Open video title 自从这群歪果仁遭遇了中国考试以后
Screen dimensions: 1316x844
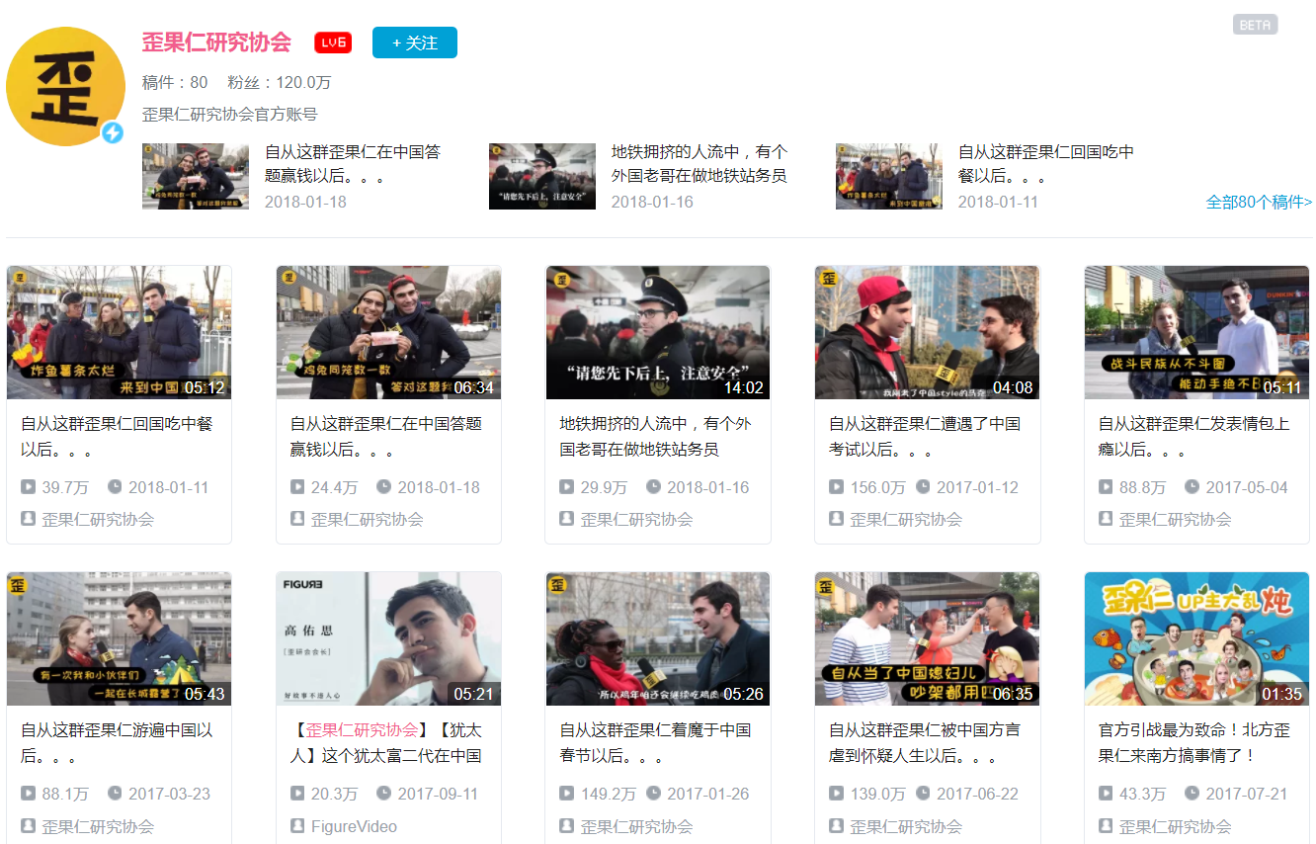pos(925,436)
